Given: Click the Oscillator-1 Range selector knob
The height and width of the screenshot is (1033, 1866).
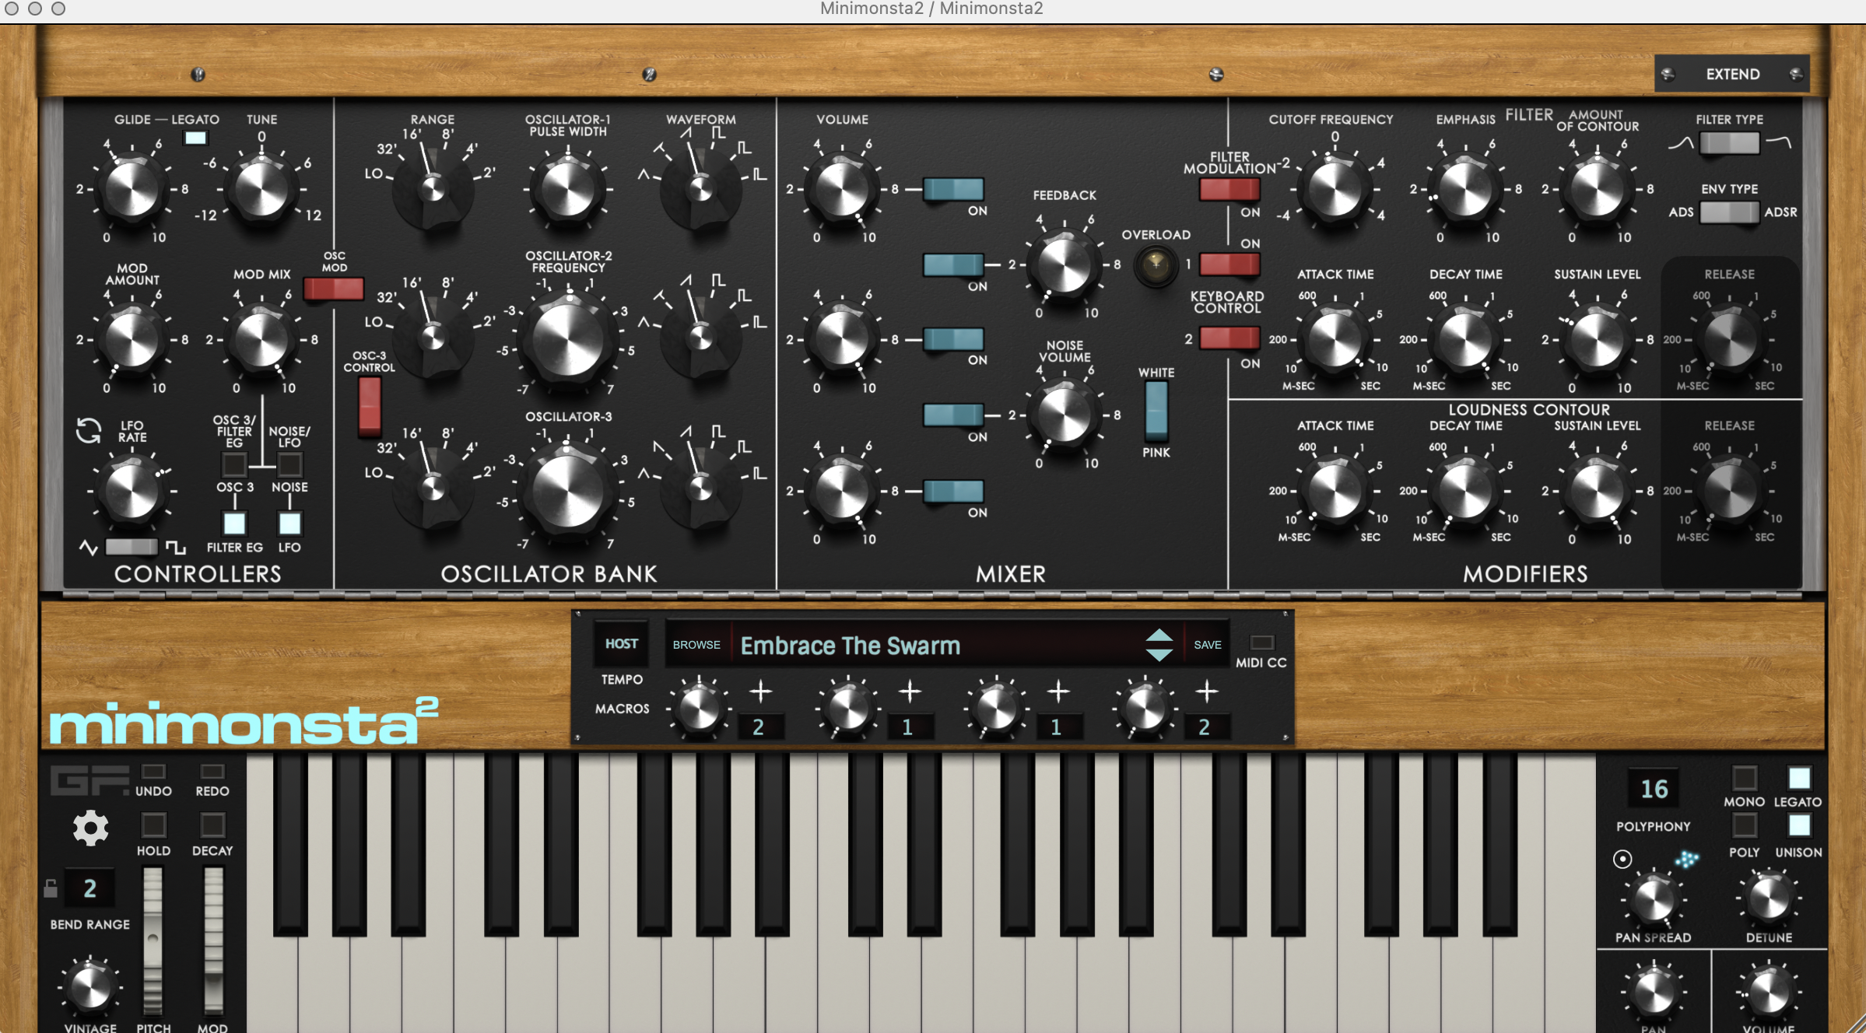Looking at the screenshot, I should tap(433, 189).
